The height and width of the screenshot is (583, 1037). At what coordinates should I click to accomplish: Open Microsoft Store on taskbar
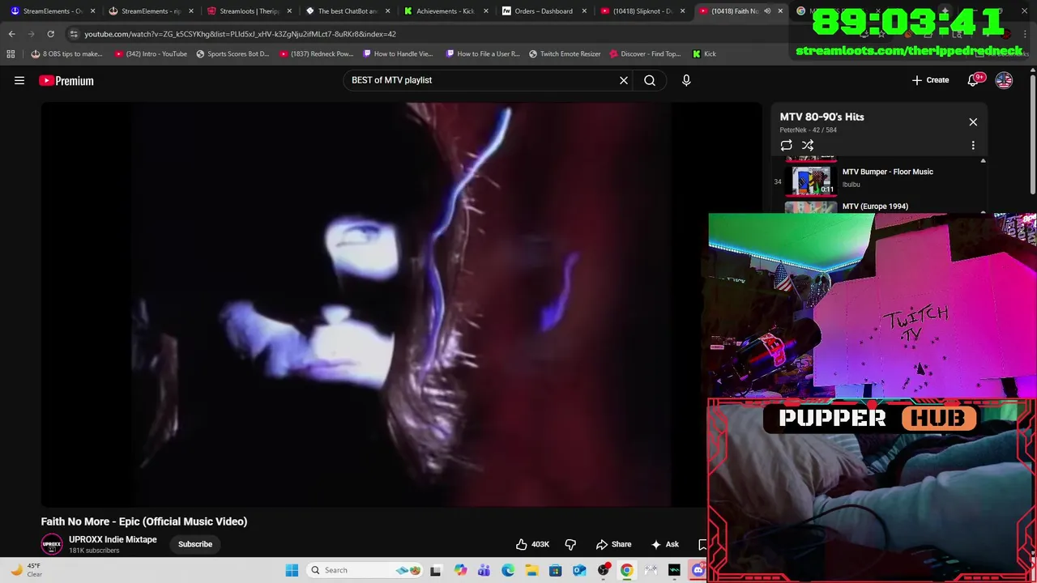(x=555, y=570)
